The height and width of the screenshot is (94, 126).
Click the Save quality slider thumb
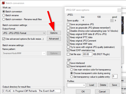(112, 20)
